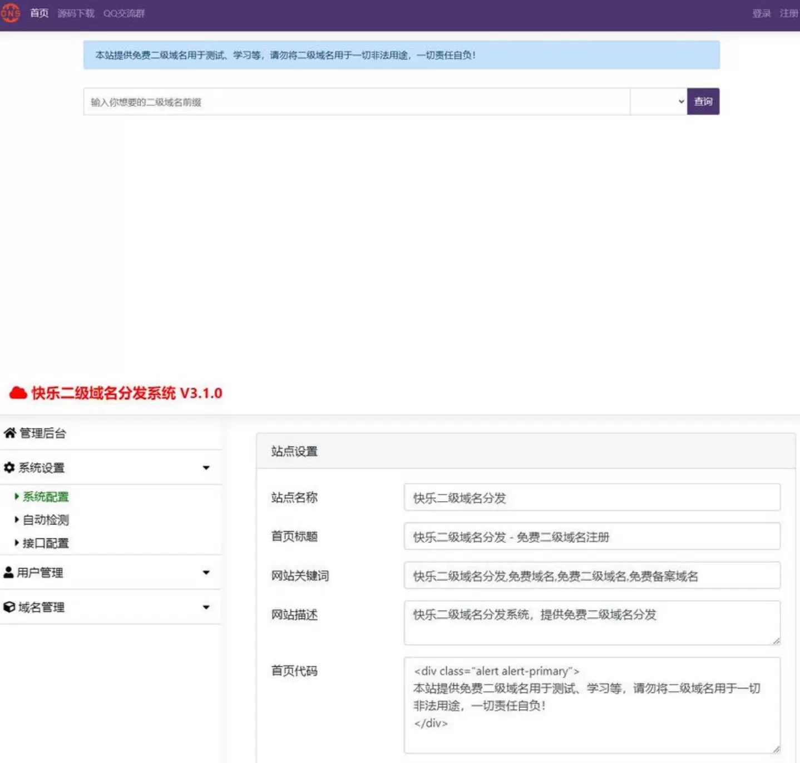Focus the 网站关键词 input field
Screen dimensions: 800x763
click(592, 575)
